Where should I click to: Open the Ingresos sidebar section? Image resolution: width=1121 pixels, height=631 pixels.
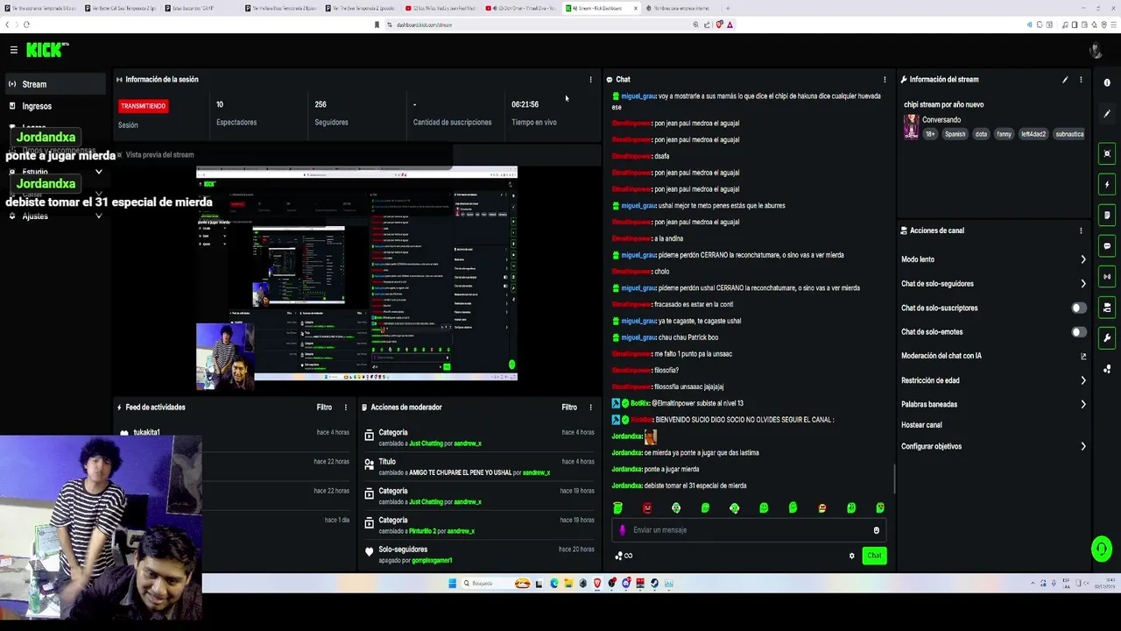coord(55,106)
